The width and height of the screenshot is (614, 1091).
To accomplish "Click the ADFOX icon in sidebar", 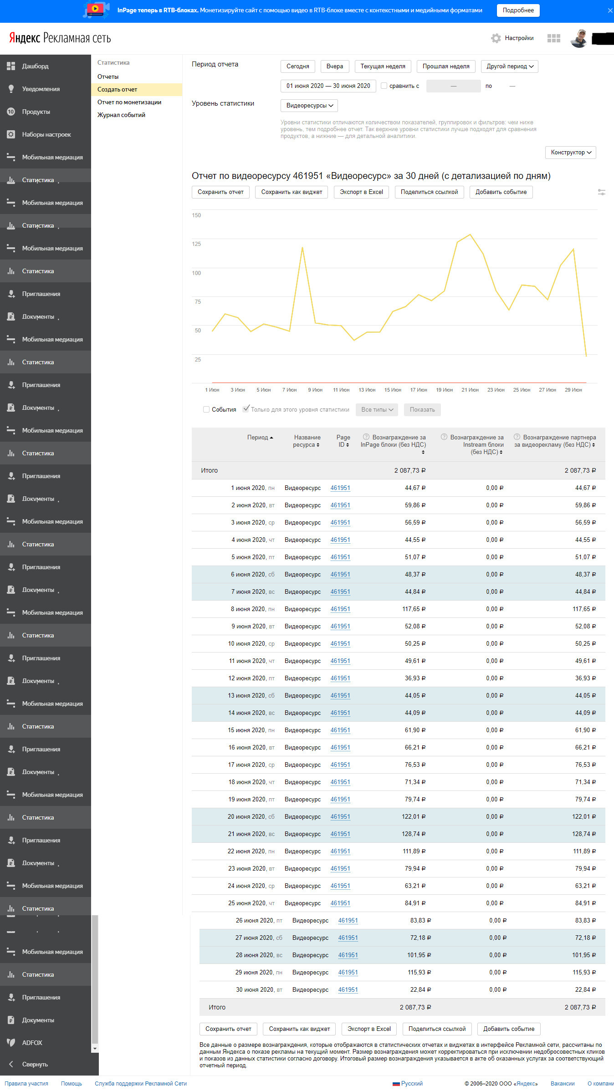I will pyautogui.click(x=11, y=1042).
